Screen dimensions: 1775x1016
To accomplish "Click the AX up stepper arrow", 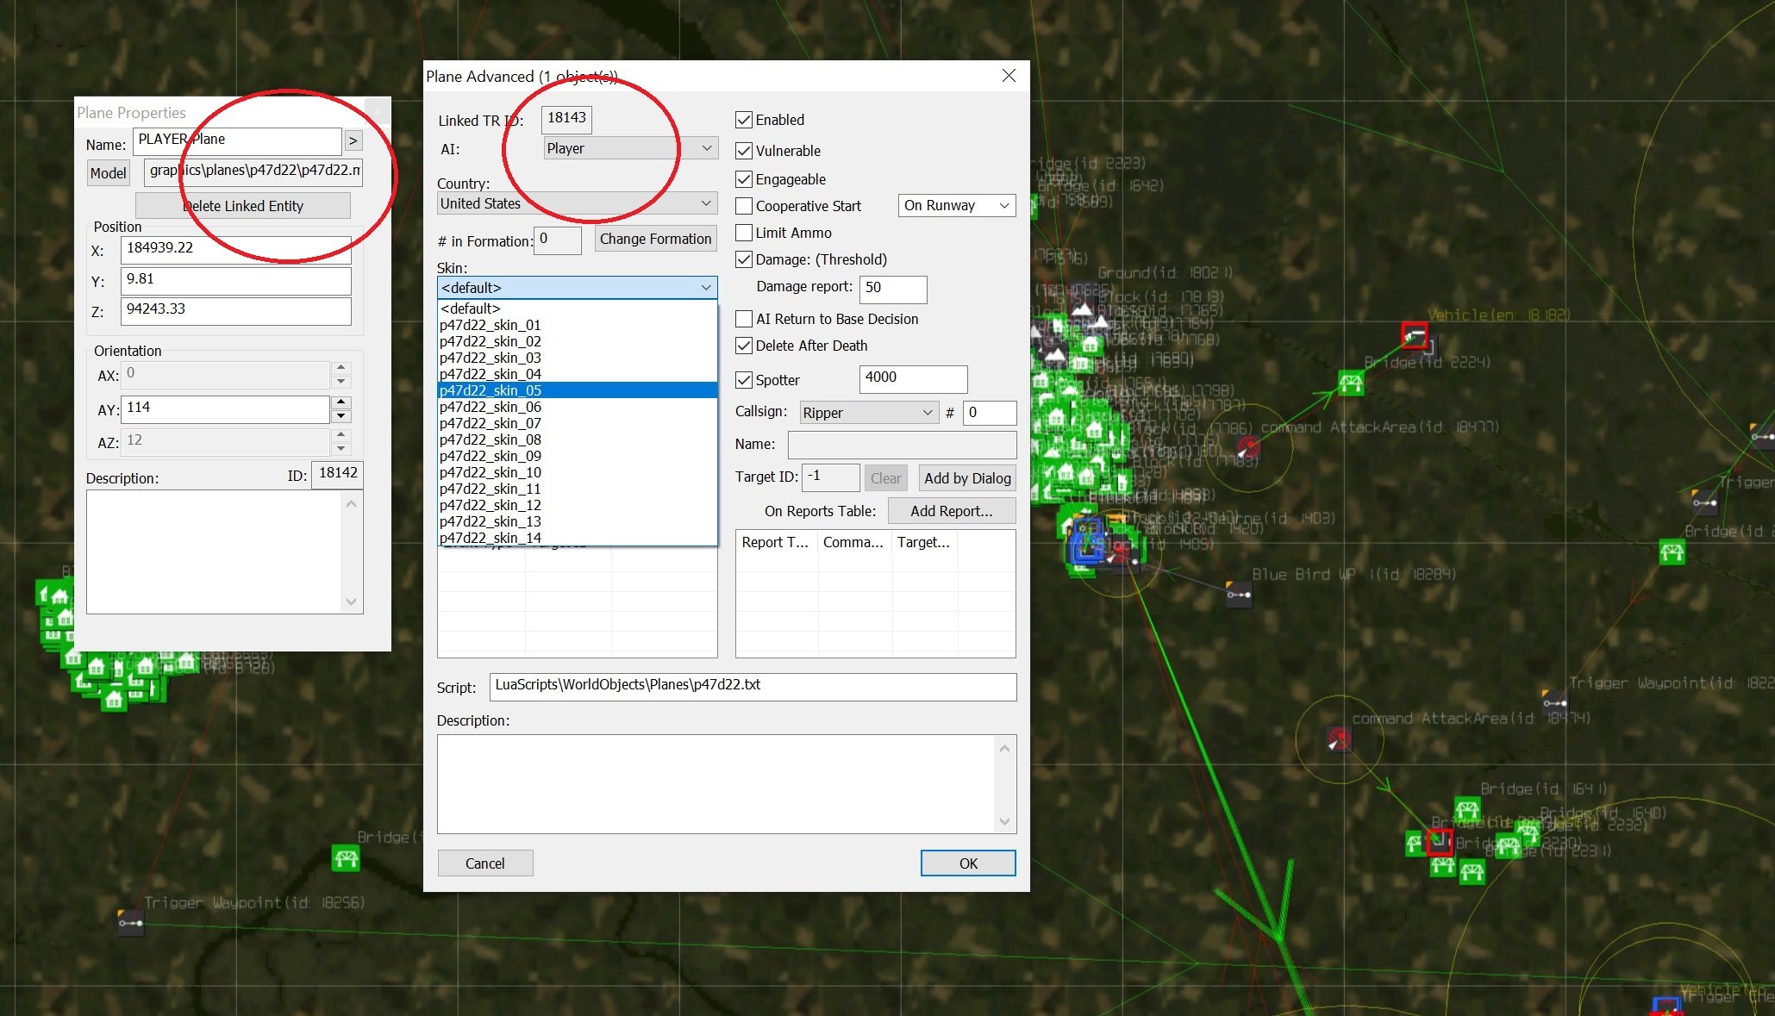I will [341, 367].
